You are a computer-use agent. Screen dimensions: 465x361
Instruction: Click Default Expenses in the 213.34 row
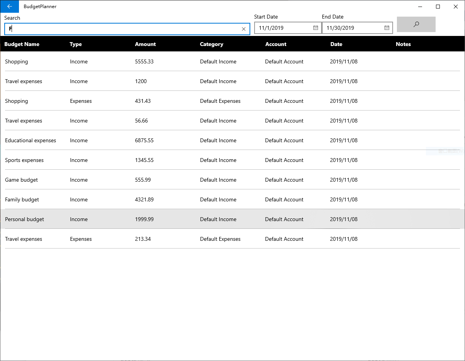tap(220, 239)
